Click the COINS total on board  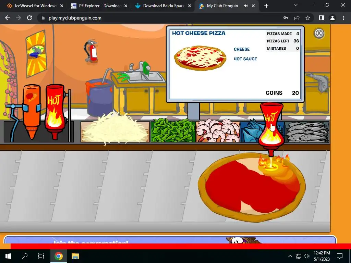pos(282,93)
